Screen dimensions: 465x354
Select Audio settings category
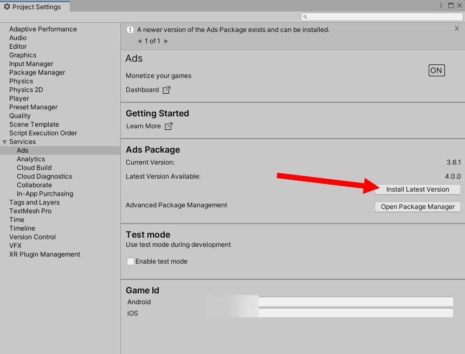pos(18,38)
